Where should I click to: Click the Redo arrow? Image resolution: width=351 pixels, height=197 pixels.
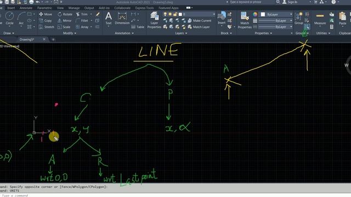pos(47,2)
